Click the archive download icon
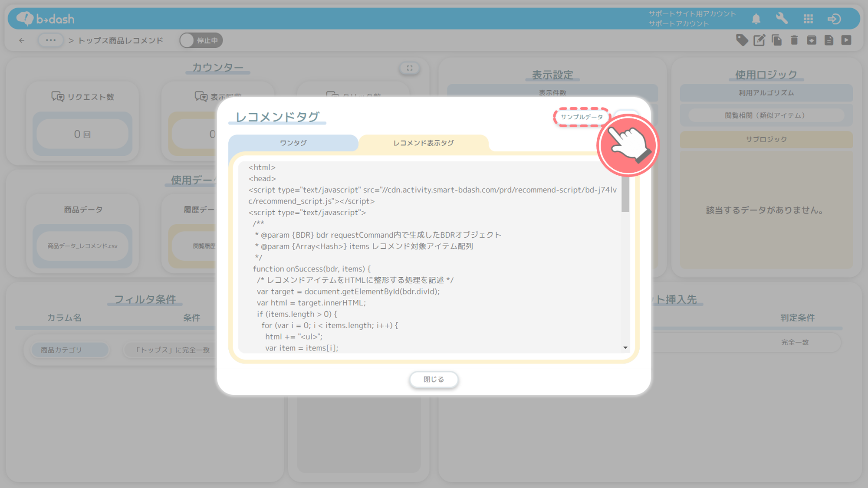Viewport: 868px width, 488px height. tap(812, 40)
